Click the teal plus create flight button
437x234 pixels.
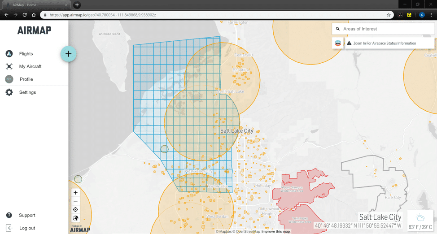pos(68,54)
